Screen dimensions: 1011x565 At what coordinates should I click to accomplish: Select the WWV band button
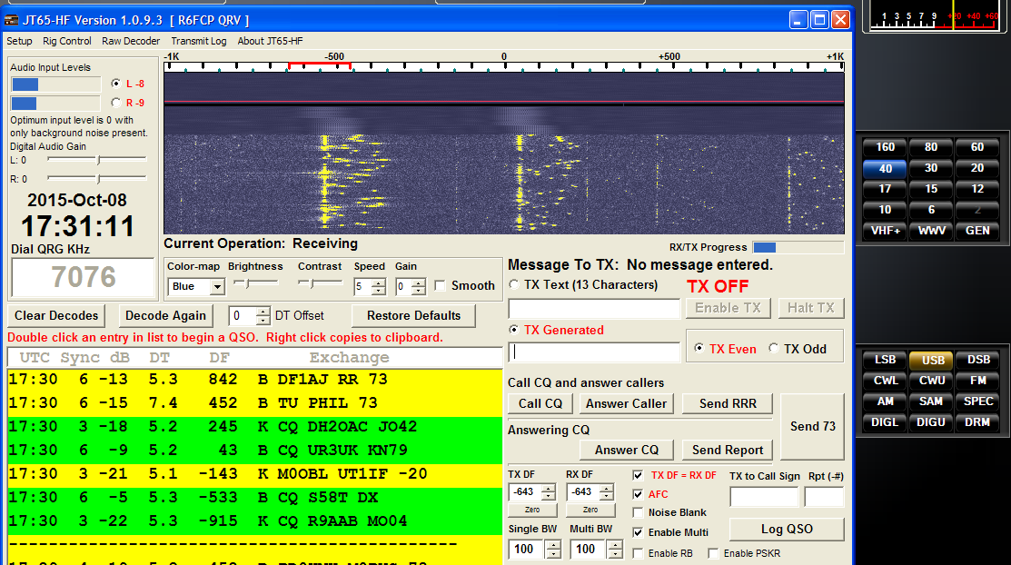pos(933,230)
